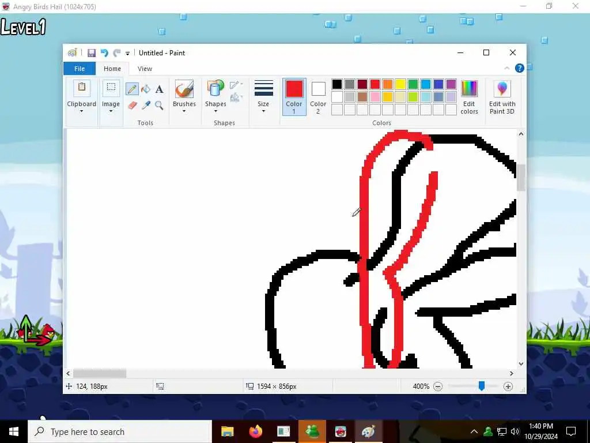The height and width of the screenshot is (443, 590).
Task: Expand the Brushes dropdown arrow
Action: click(184, 111)
